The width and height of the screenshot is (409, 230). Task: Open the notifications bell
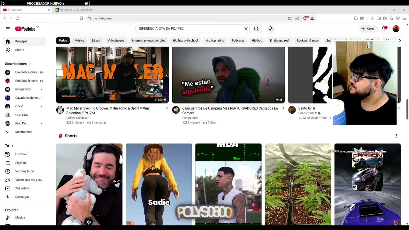384,29
